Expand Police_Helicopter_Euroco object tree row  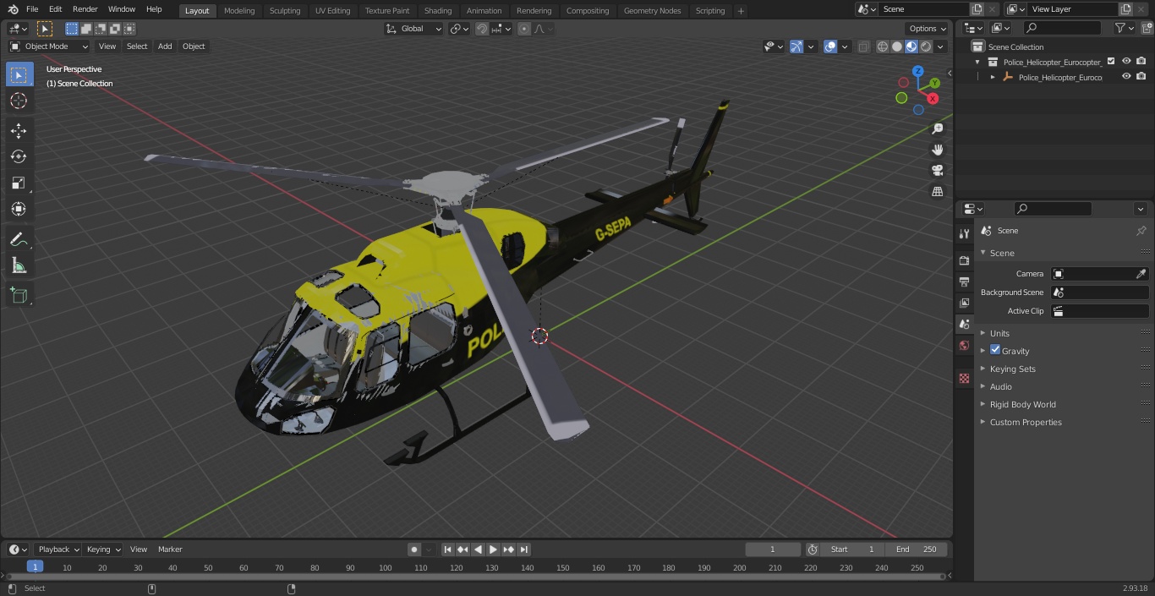point(993,77)
